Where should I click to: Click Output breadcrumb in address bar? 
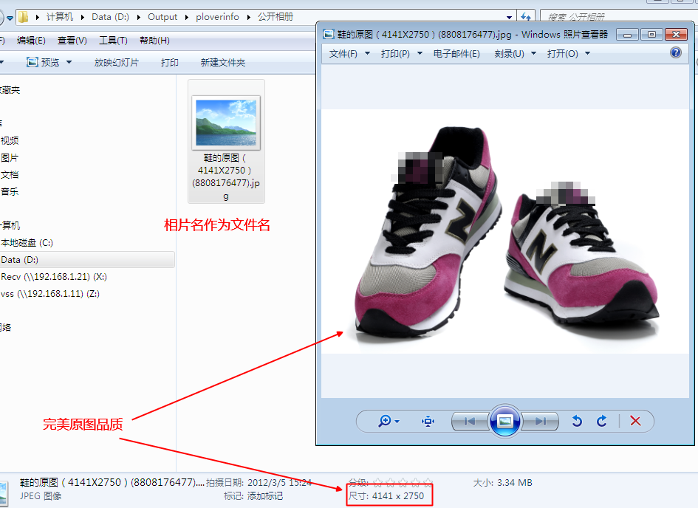[162, 17]
